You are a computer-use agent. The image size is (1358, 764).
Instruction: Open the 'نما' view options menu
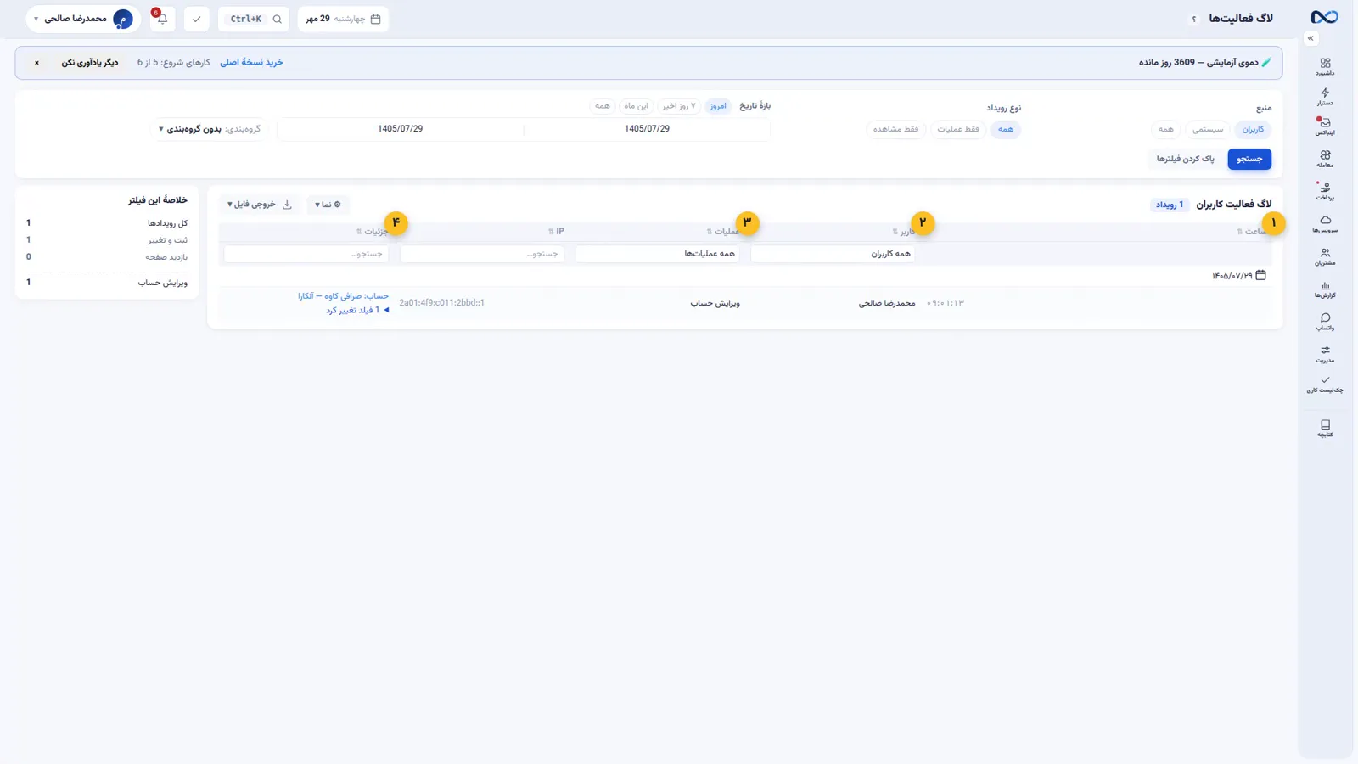click(328, 205)
